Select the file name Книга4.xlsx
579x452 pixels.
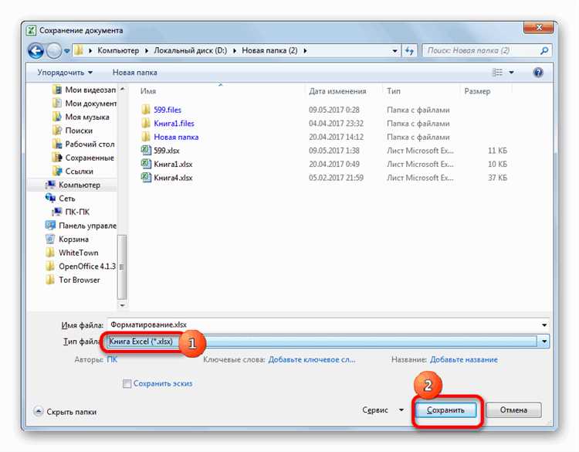[173, 178]
